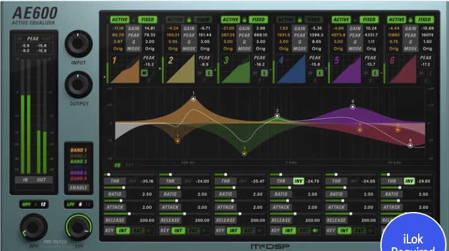Select BAND 1 in band list
This screenshot has width=449, height=251.
coord(79,150)
